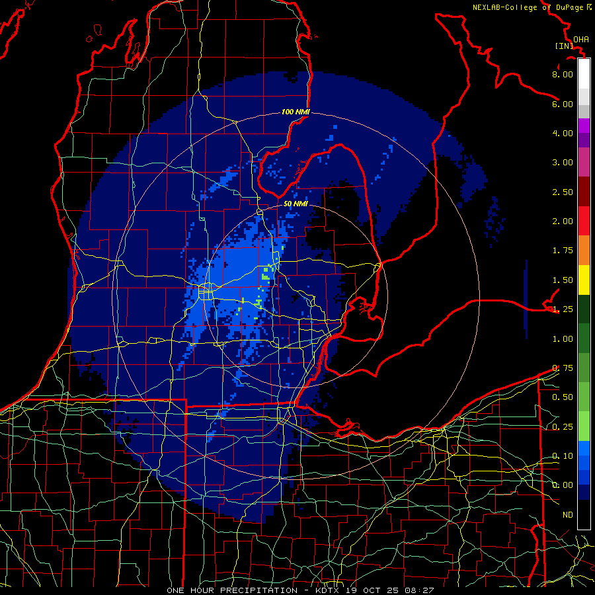The height and width of the screenshot is (595, 595).
Task: Click the 2.00 legend value
Action: tap(563, 221)
